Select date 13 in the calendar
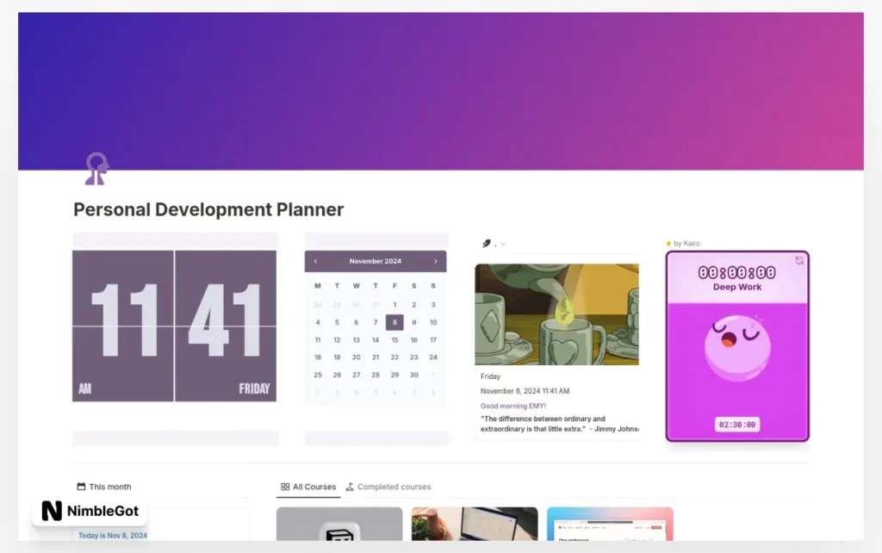 click(356, 339)
